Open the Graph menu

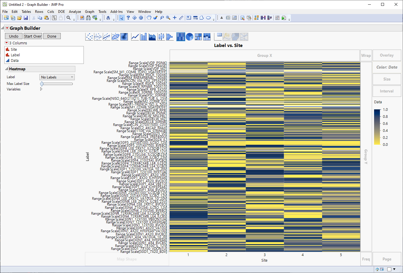[89, 12]
